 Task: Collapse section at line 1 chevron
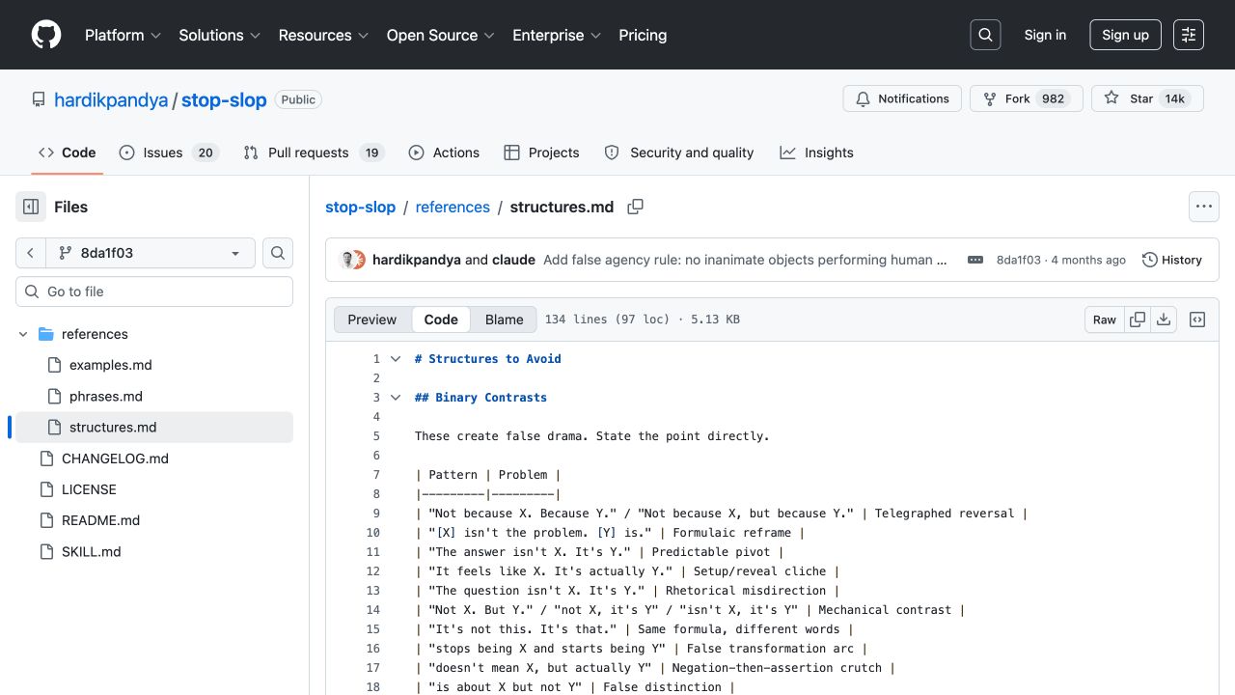tap(395, 359)
